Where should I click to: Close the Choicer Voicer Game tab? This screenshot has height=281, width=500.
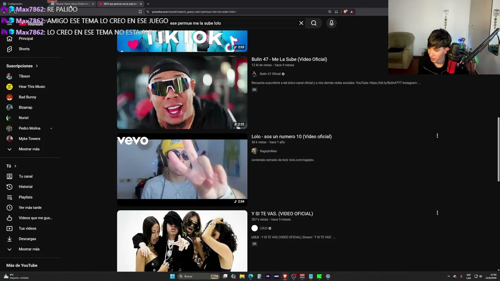[93, 4]
